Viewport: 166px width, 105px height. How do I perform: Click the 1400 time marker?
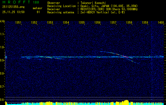tap(161, 22)
